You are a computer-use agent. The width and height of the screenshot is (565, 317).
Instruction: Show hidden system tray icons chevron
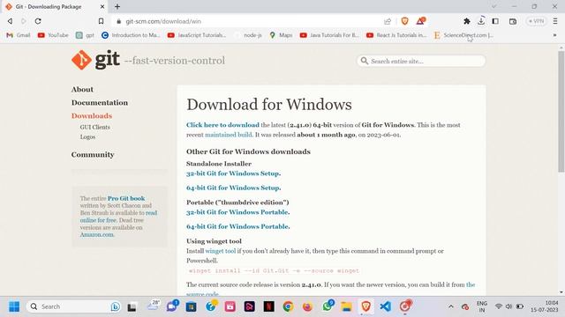[451, 306]
